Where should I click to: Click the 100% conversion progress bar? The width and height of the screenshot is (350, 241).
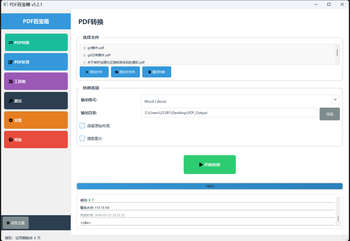[x=209, y=186]
